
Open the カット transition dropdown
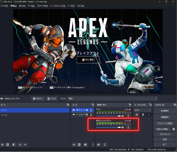click(142, 110)
